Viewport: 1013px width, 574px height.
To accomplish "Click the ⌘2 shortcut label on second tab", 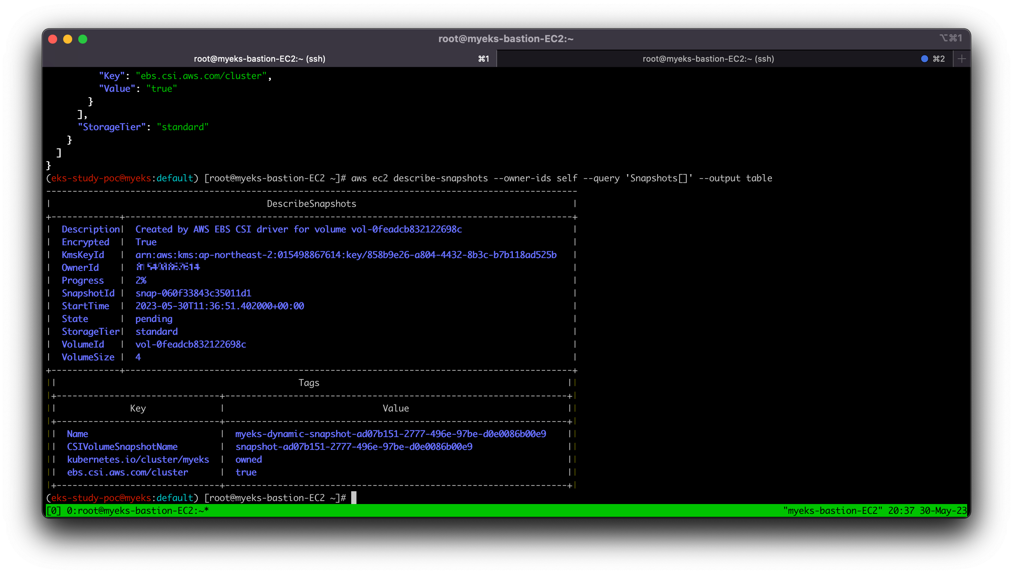I will pos(939,59).
